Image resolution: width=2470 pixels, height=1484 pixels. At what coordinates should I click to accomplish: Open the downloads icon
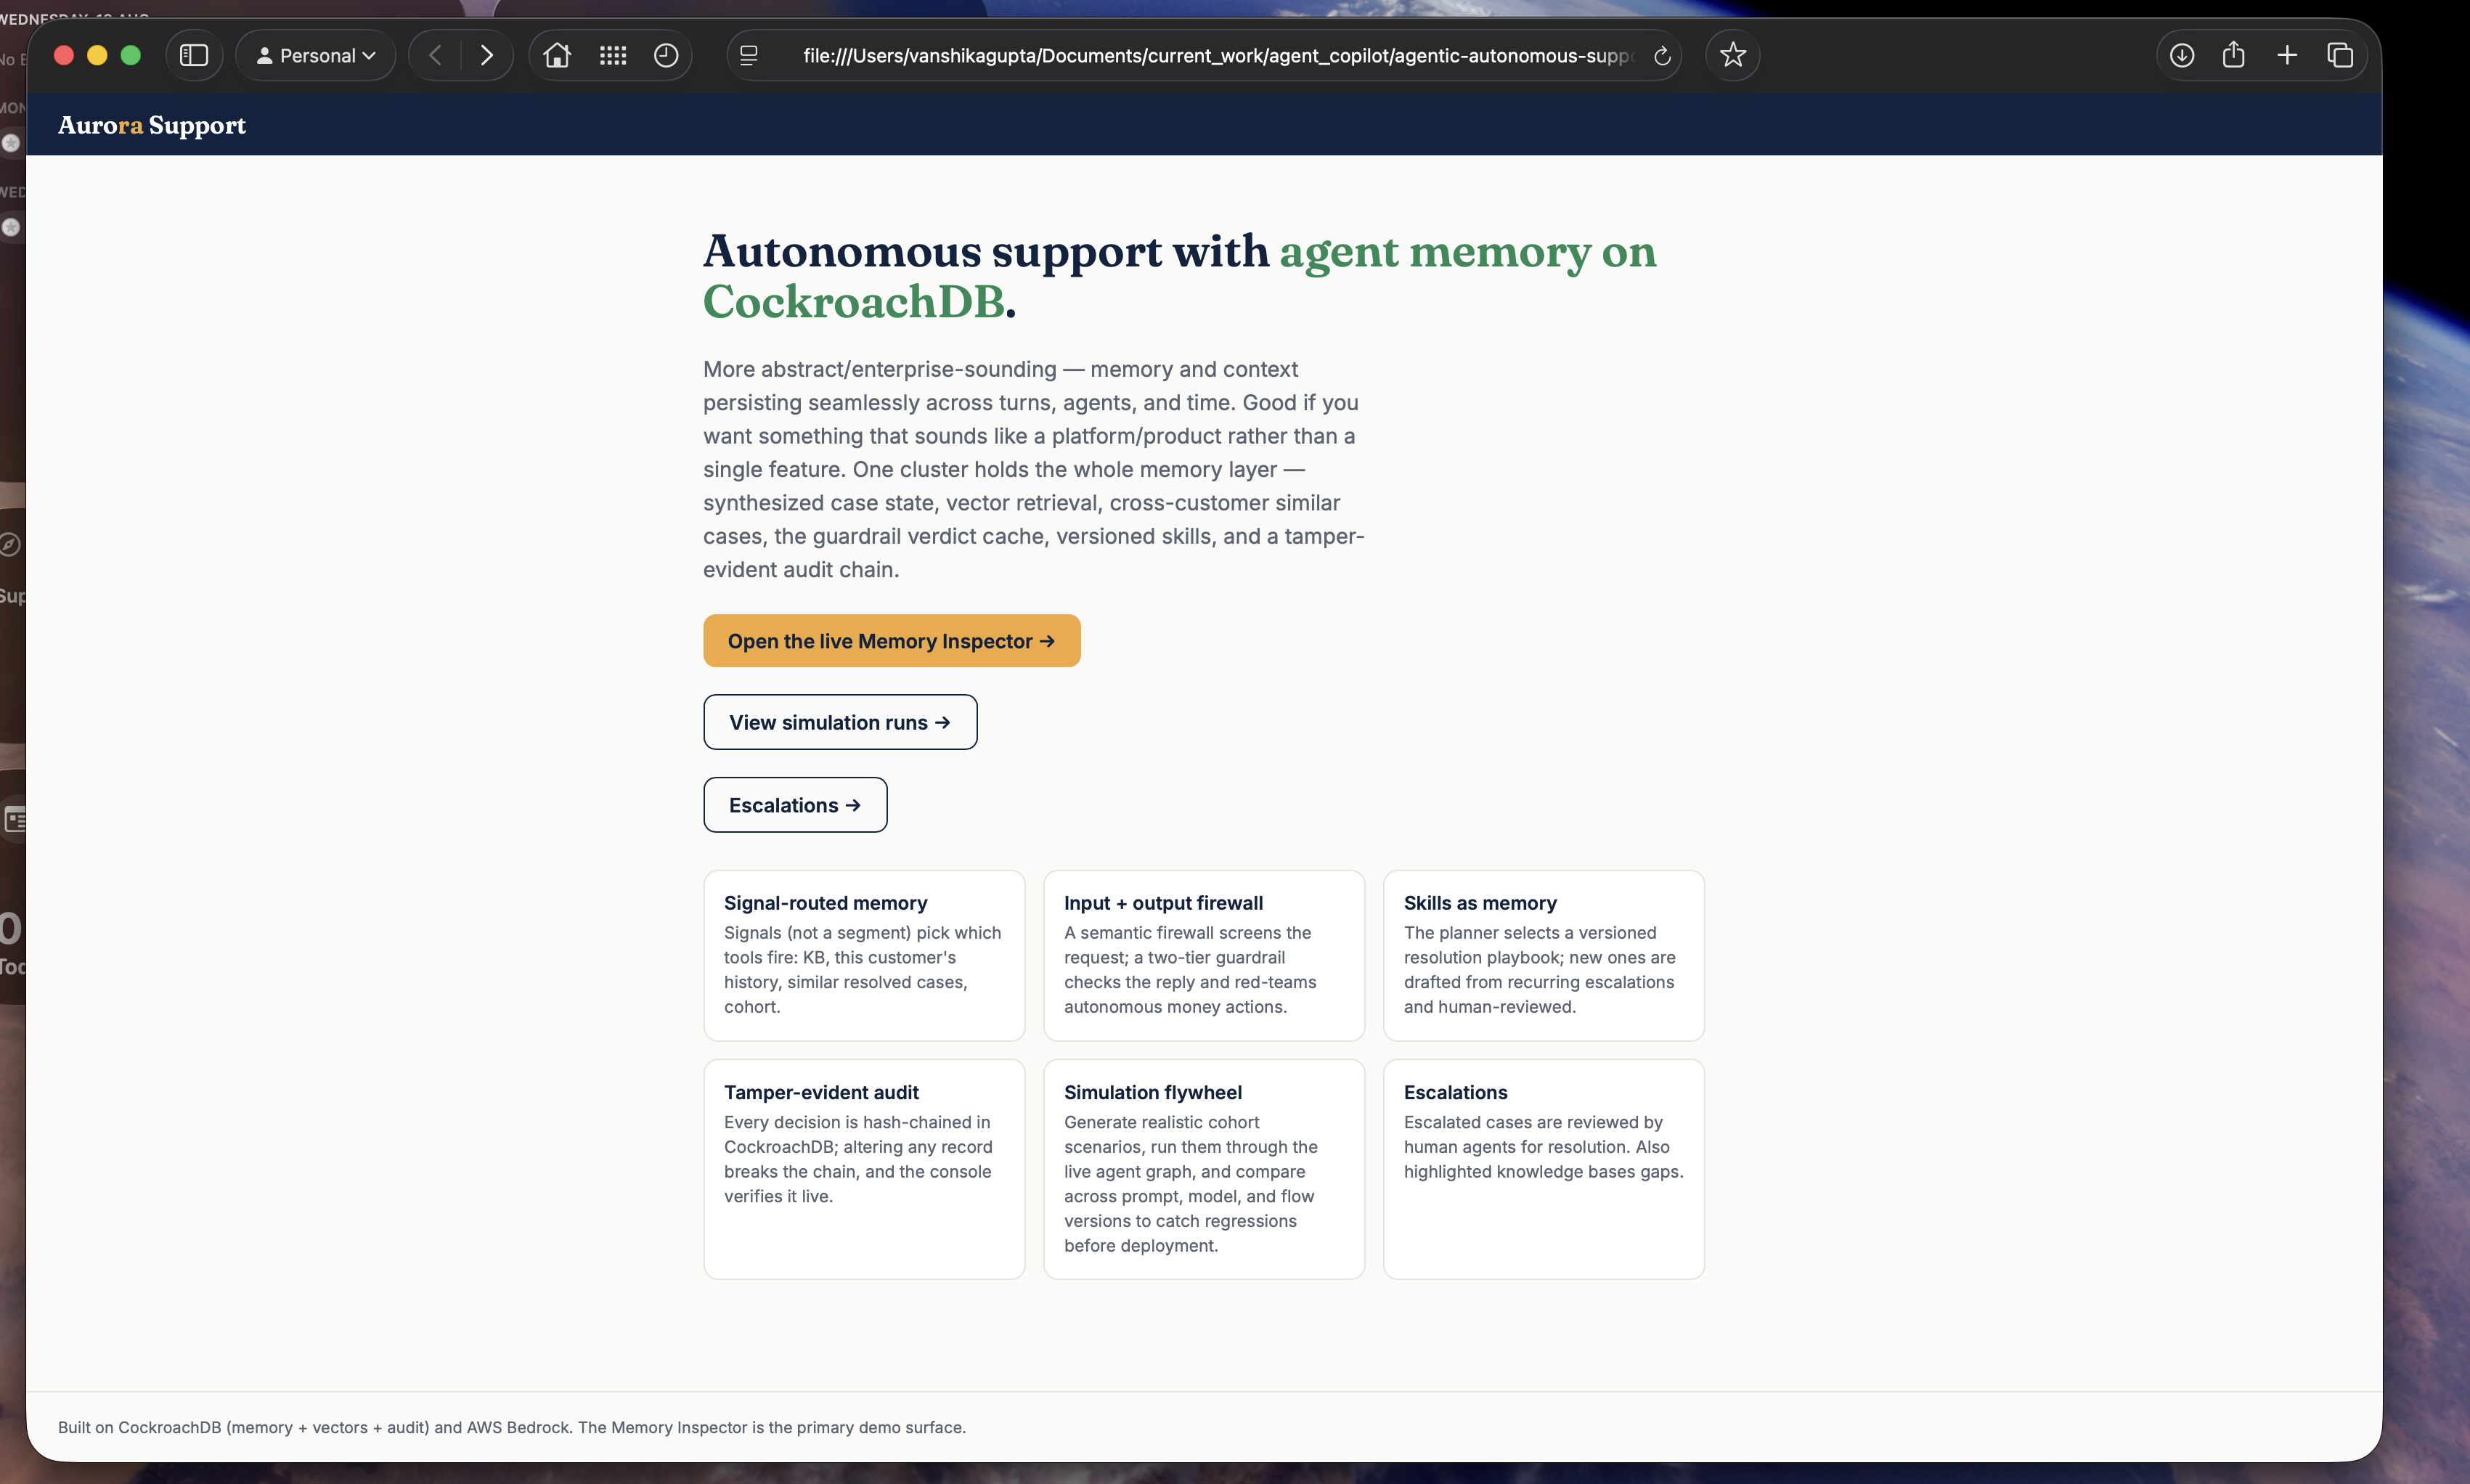click(2182, 56)
